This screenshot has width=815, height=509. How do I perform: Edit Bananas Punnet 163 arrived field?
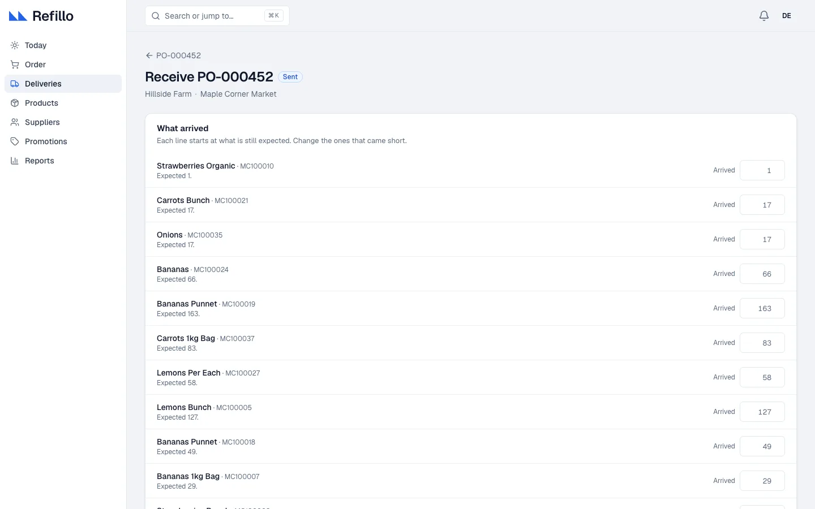[762, 308]
